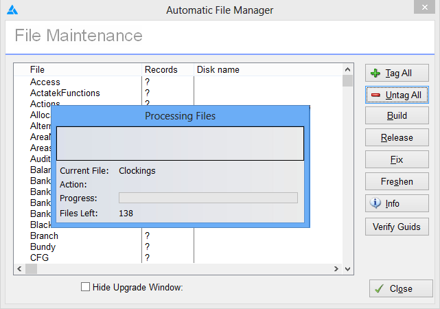Viewport: 440px width, 309px height.
Task: Click the horizontal scrollbar thumb
Action: tap(31, 269)
